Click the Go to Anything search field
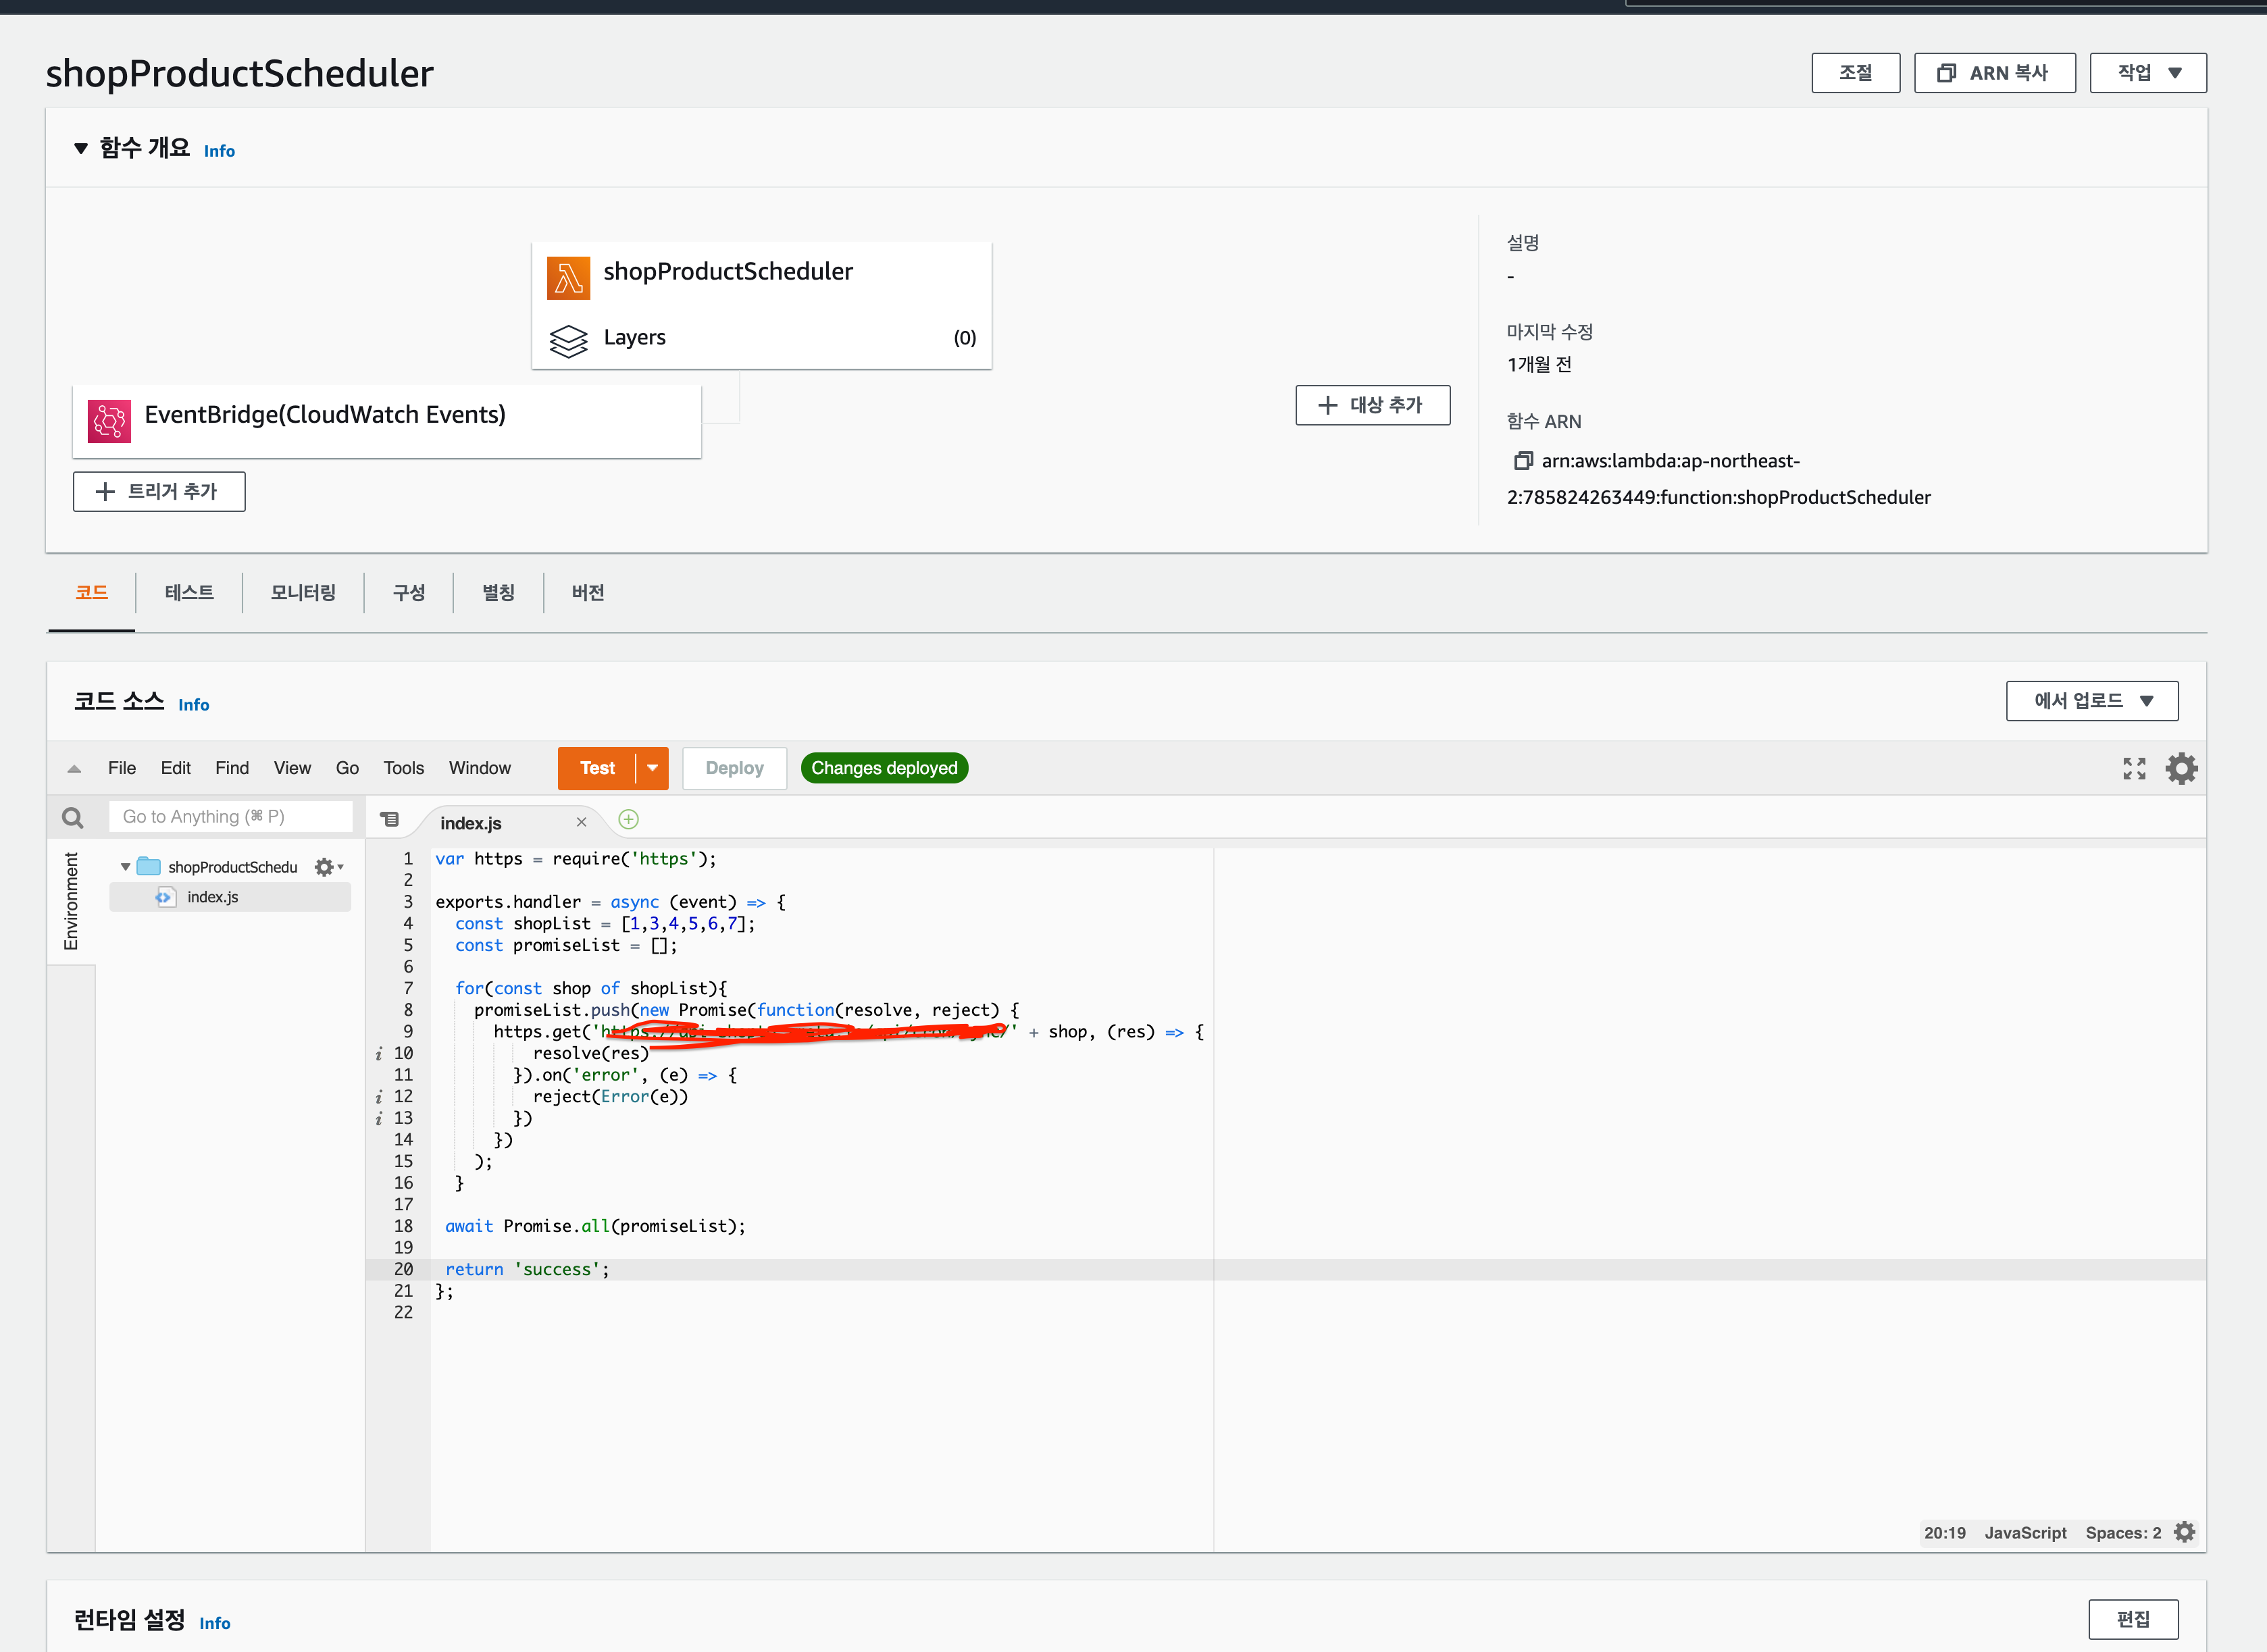This screenshot has width=2267, height=1652. pyautogui.click(x=231, y=817)
